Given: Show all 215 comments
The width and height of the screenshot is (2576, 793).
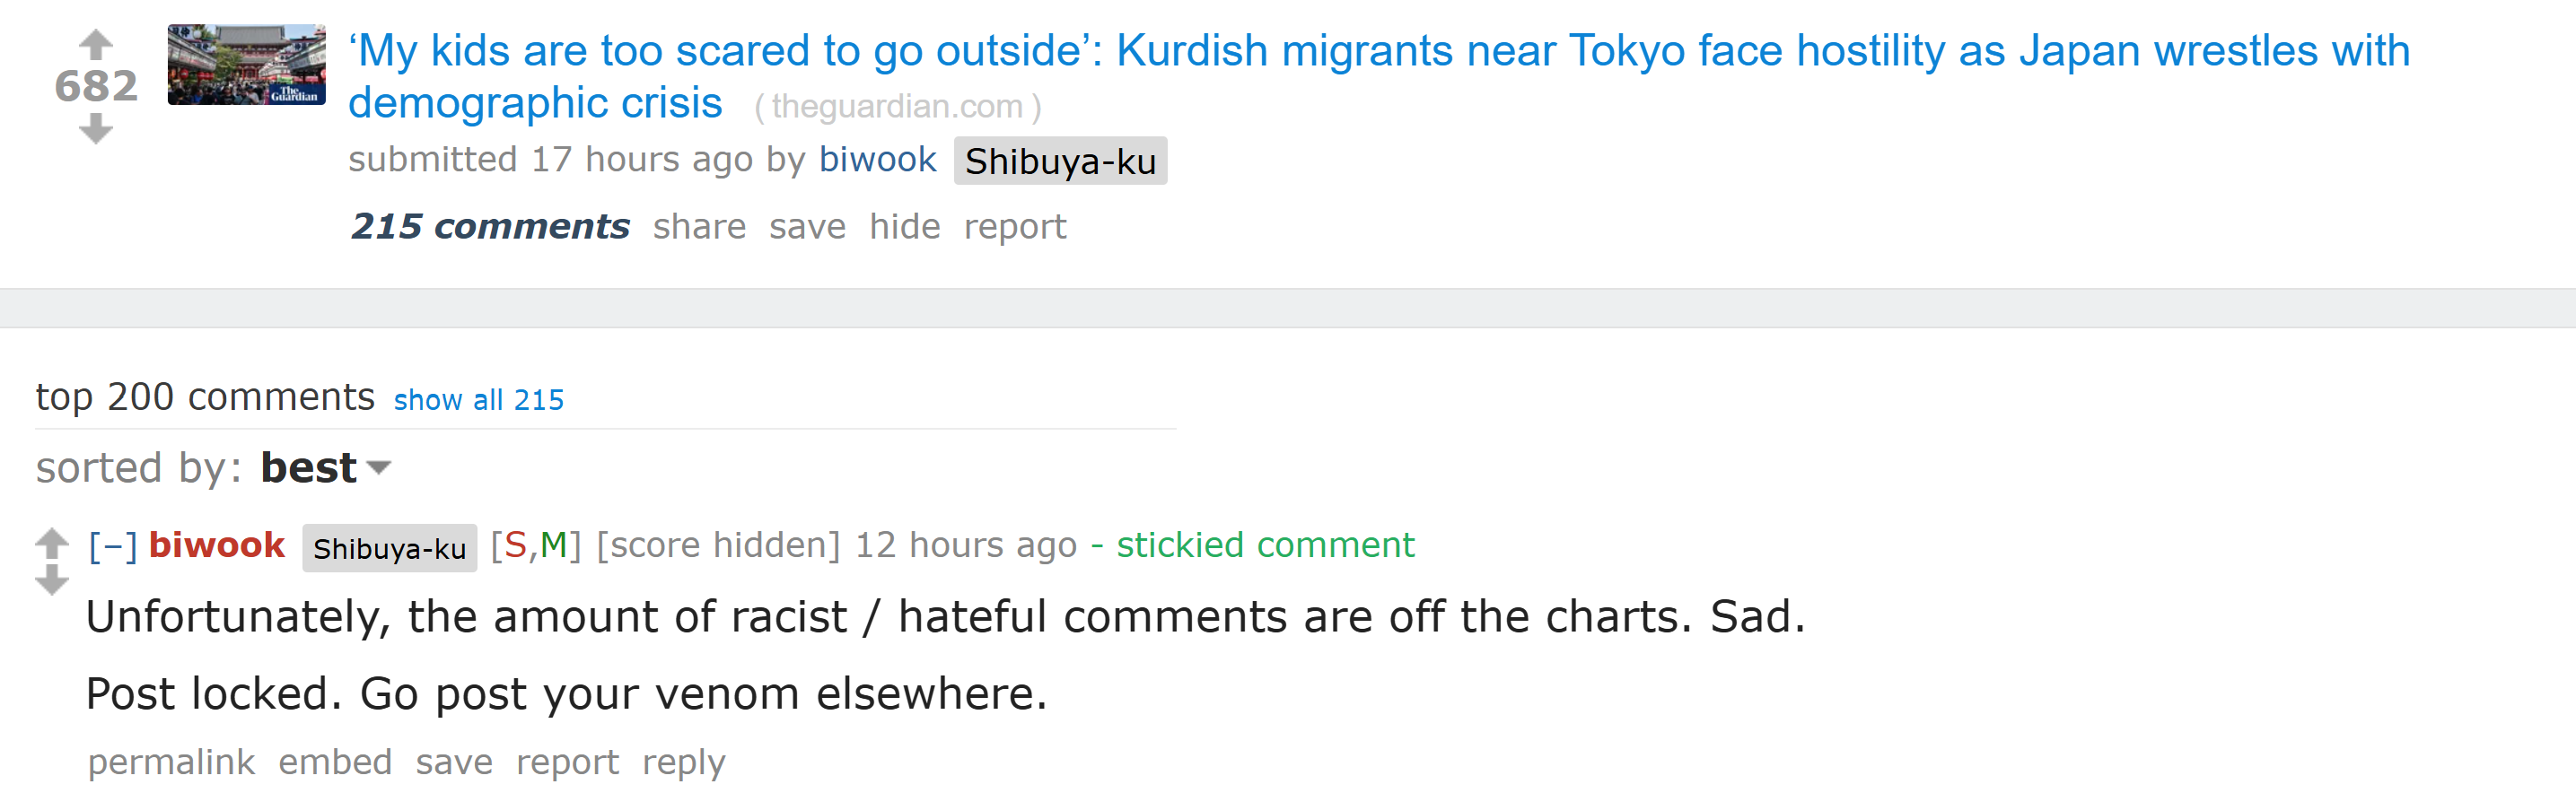Looking at the screenshot, I should coord(478,400).
